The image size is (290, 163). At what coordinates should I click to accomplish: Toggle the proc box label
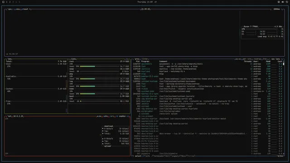click(x=137, y=59)
